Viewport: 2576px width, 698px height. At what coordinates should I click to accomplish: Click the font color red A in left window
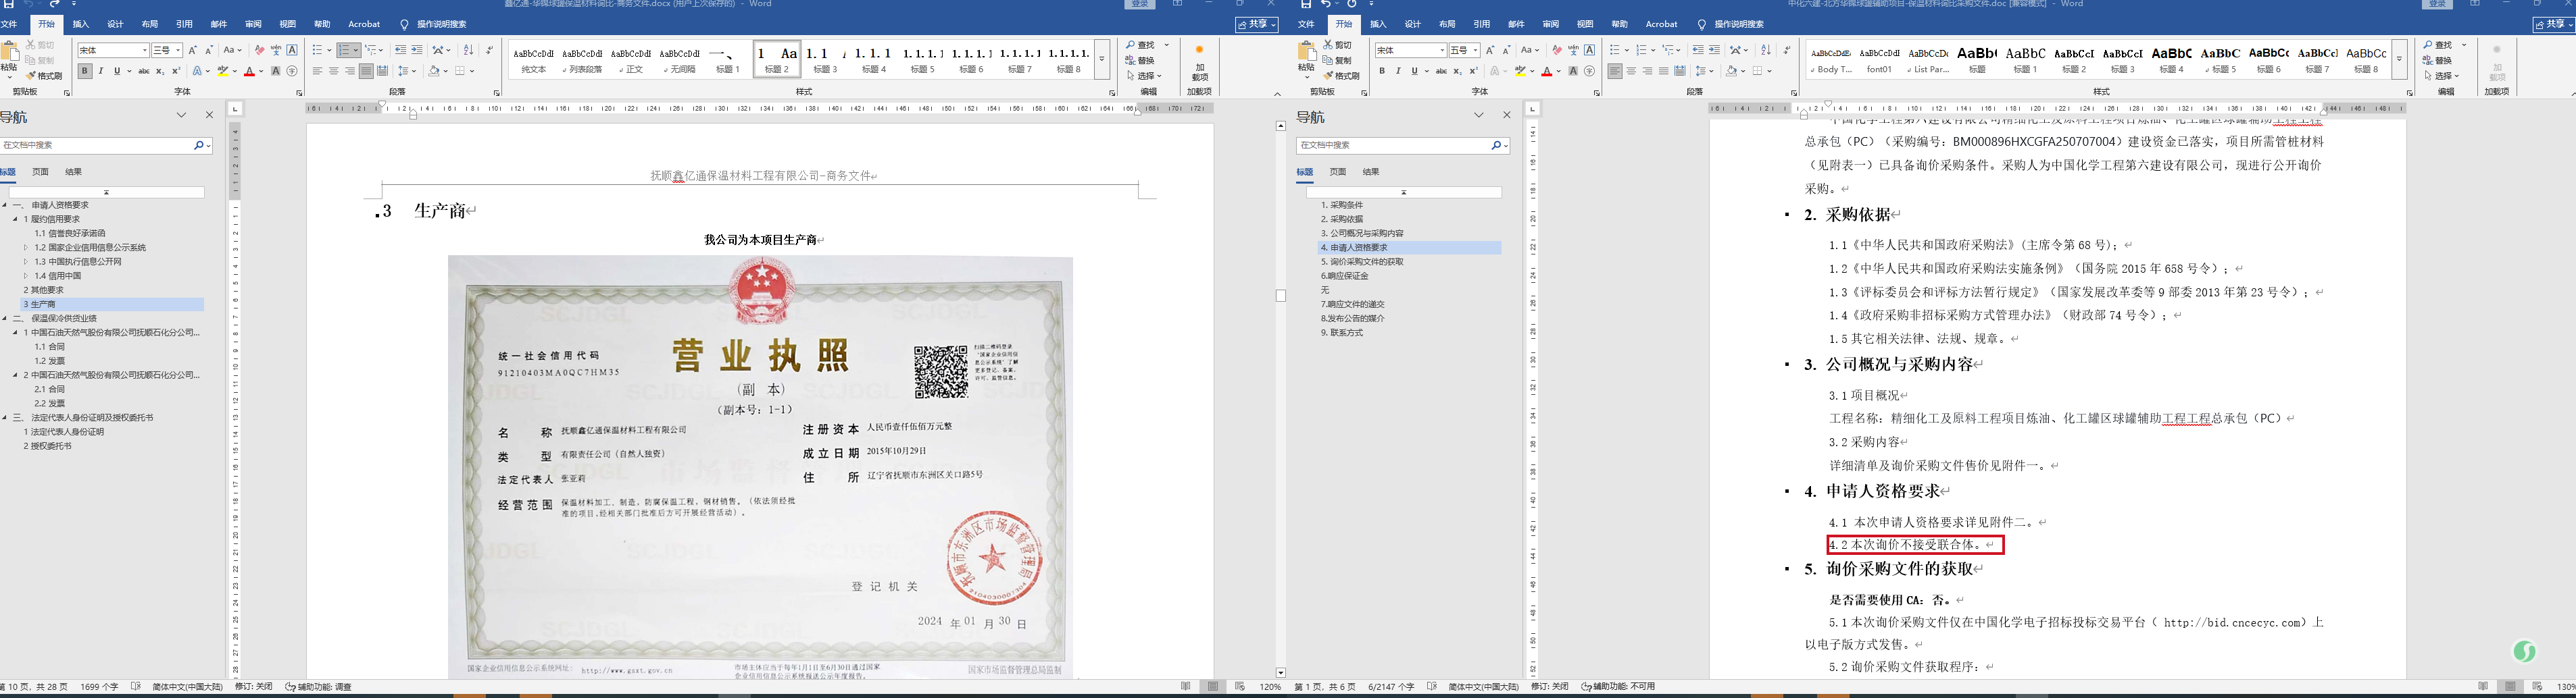coord(249,71)
